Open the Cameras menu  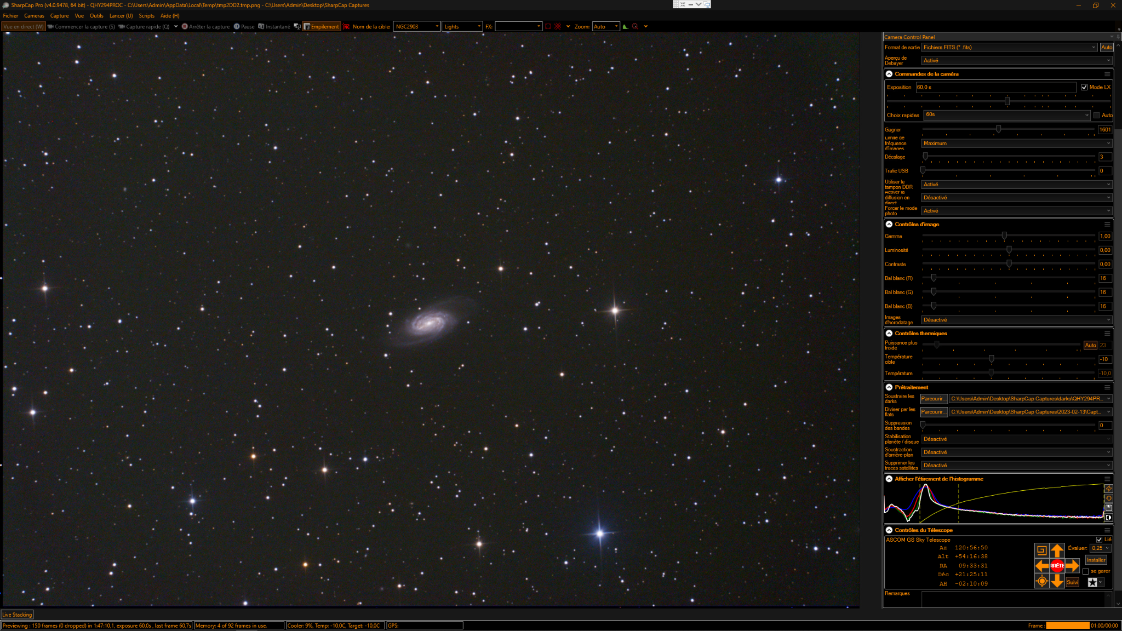[34, 16]
